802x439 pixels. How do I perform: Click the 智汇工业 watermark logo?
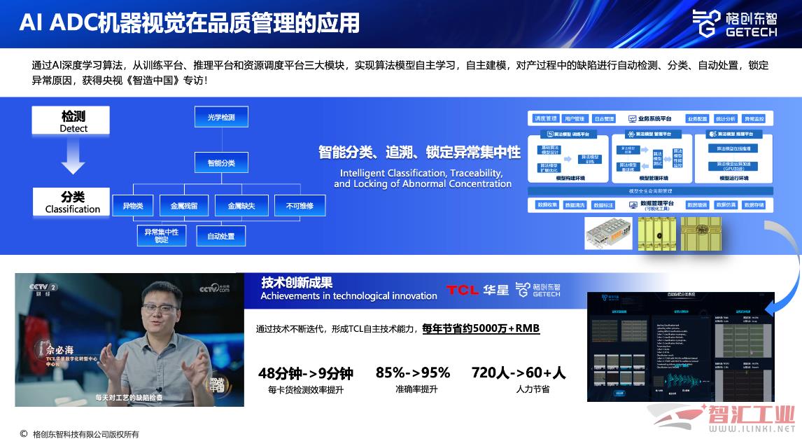721,417
